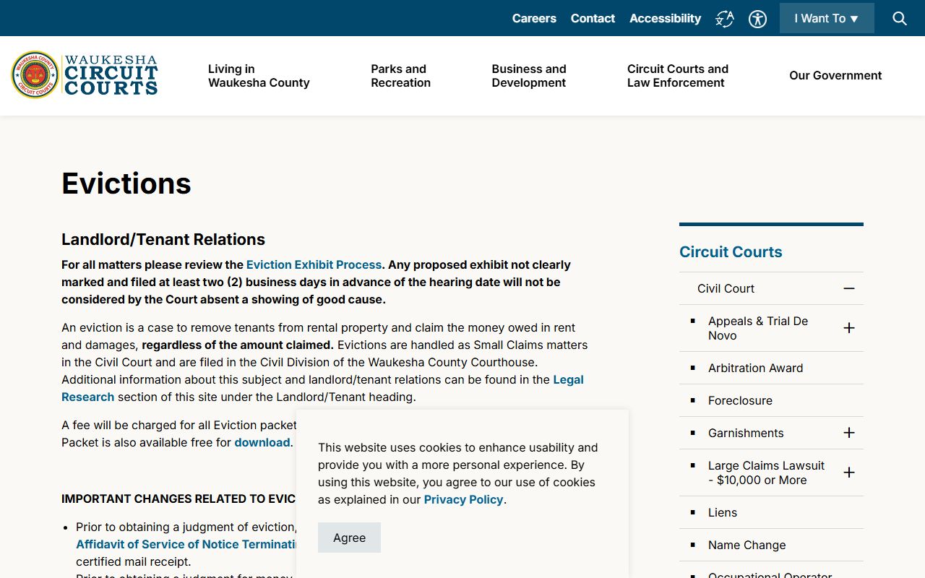Viewport: 925px width, 578px height.
Task: Expand the Garnishments submenu
Action: pyautogui.click(x=849, y=433)
